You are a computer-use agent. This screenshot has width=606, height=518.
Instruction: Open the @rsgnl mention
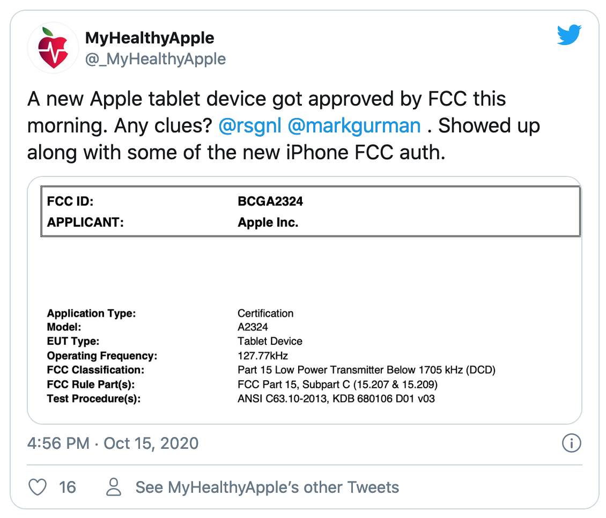(250, 126)
